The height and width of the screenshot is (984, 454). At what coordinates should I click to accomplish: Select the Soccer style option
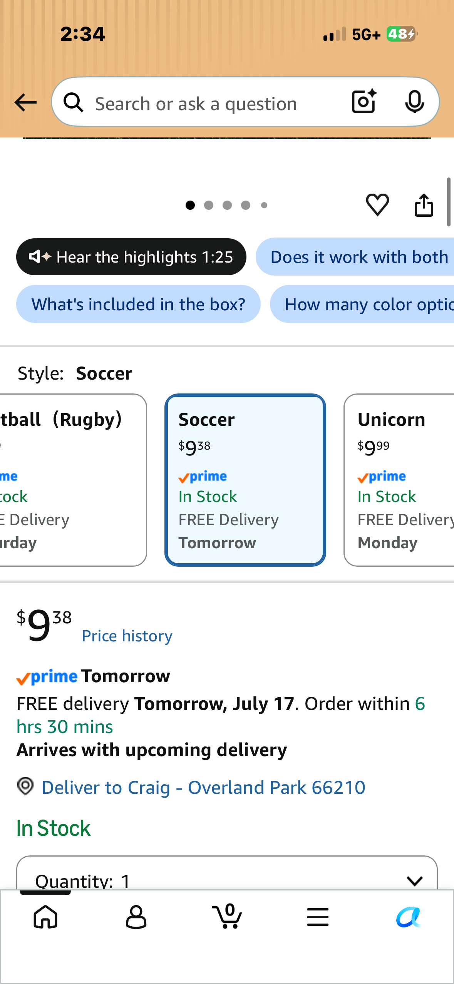pyautogui.click(x=245, y=480)
